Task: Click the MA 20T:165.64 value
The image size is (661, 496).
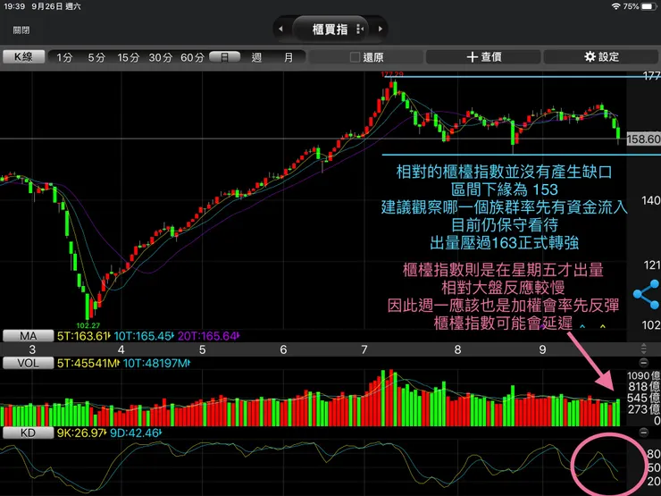Action: (208, 336)
